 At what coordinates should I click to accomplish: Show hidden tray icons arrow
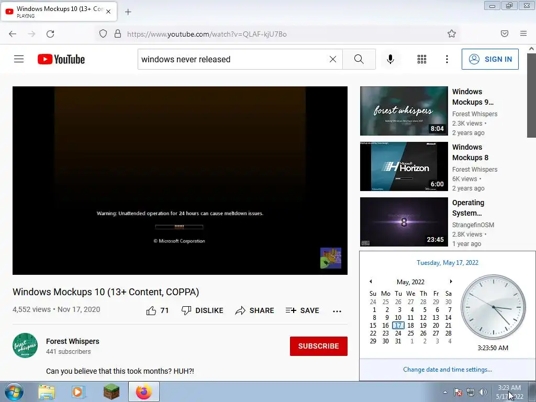[x=445, y=392]
